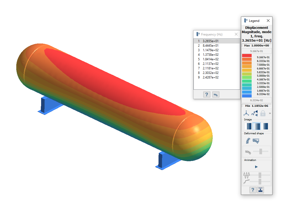Viewport: 281px width, 205px height.
Task: Click the show deformed shape icon
Action: click(x=248, y=141)
